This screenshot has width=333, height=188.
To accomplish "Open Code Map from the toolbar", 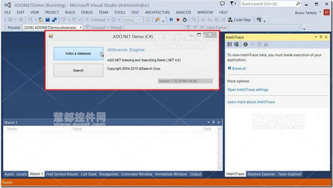I will coord(239,20).
